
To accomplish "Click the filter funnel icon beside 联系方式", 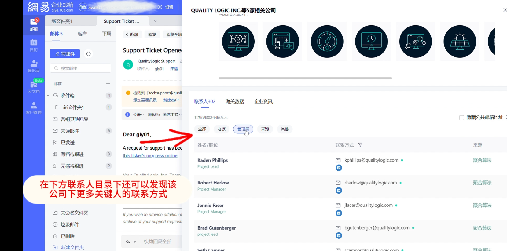I will (x=360, y=145).
